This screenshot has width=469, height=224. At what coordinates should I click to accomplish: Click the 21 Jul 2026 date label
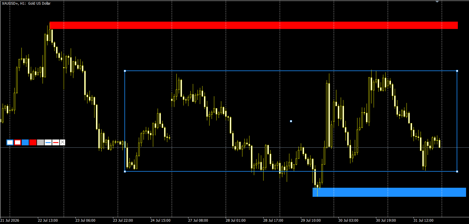click(x=10, y=220)
